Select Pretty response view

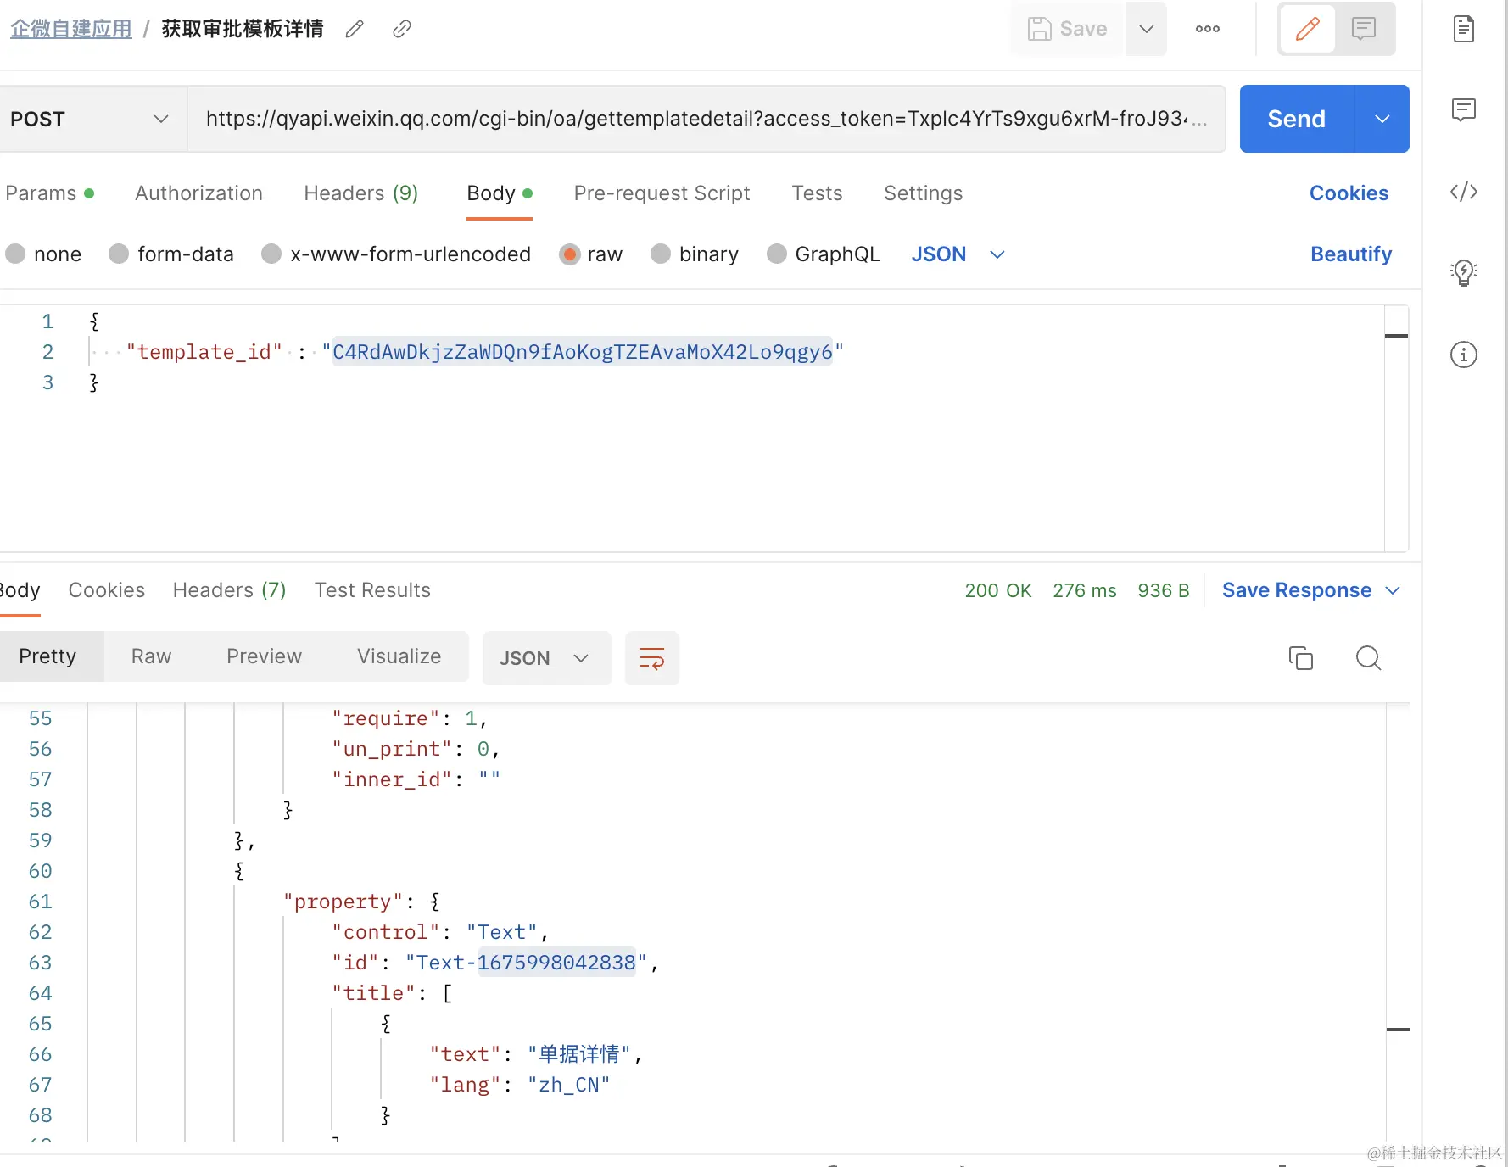47,656
